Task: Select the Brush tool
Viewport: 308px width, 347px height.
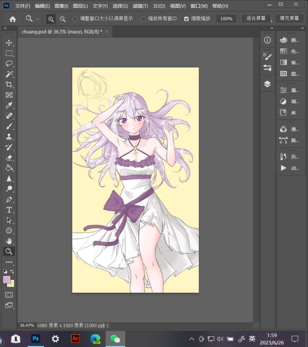Action: pos(9,126)
